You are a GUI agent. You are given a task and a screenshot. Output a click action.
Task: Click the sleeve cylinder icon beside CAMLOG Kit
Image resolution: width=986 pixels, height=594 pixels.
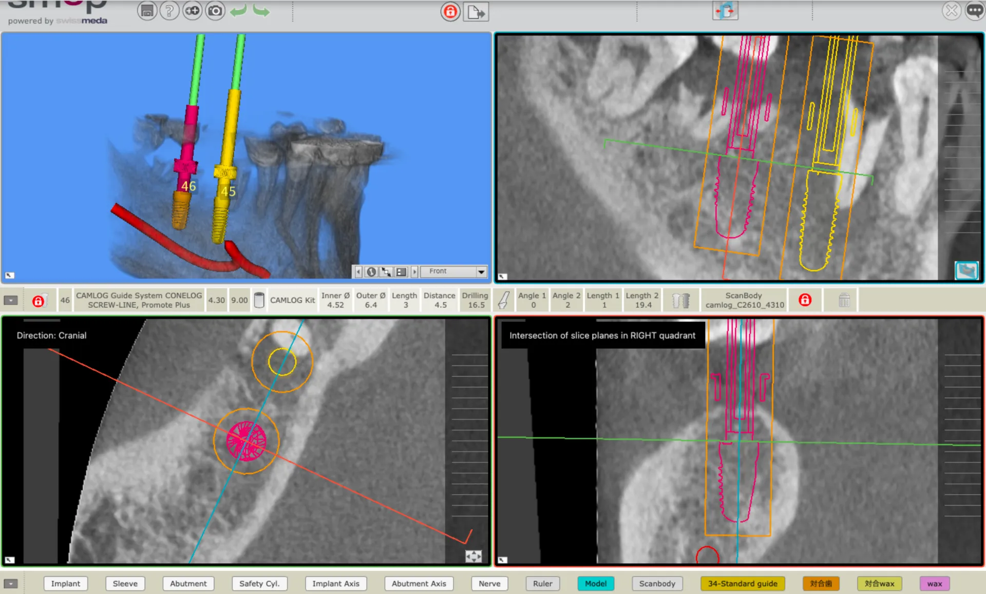tap(259, 300)
